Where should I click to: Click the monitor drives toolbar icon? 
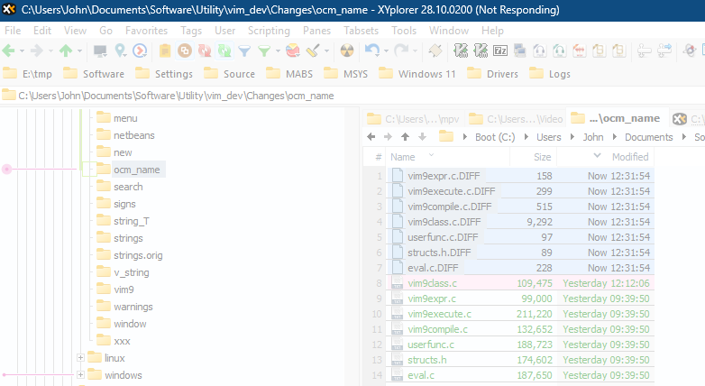pos(100,51)
